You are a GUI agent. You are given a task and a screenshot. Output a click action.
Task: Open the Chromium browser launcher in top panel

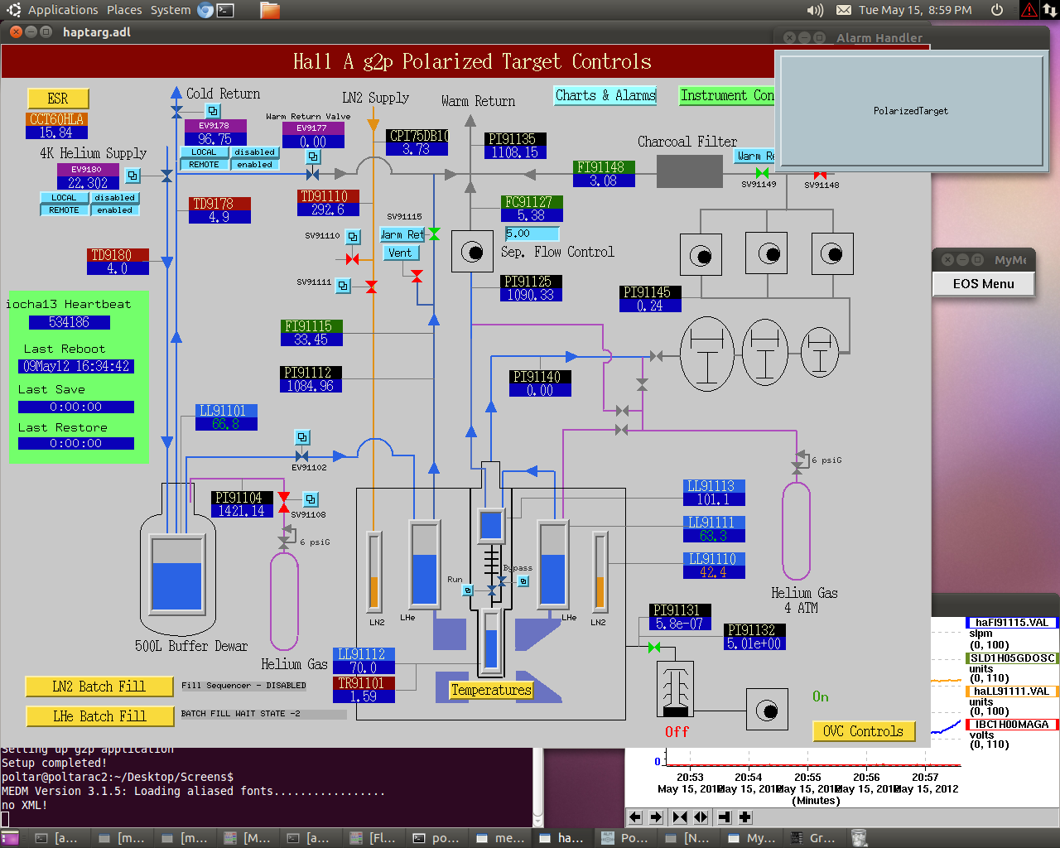(x=205, y=10)
